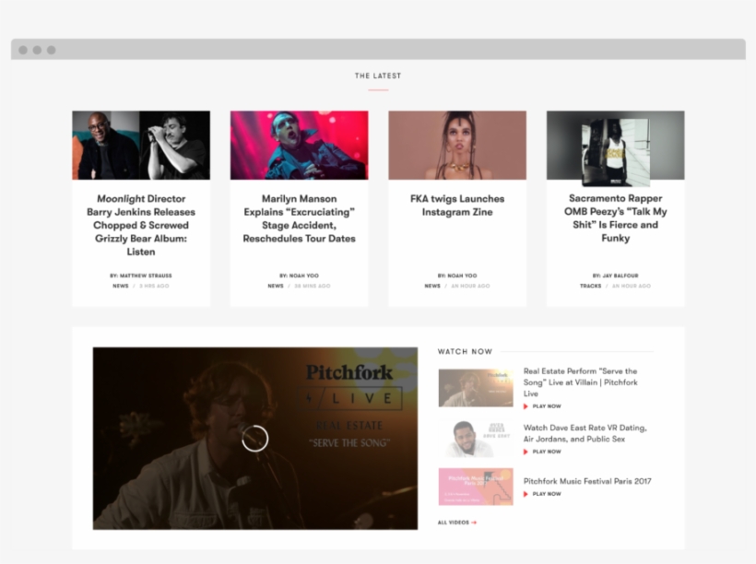
Task: Select the OMB Peezy track thumbnail
Action: pyautogui.click(x=615, y=145)
